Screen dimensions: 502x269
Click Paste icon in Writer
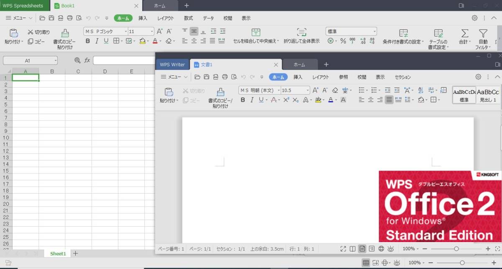click(x=169, y=92)
